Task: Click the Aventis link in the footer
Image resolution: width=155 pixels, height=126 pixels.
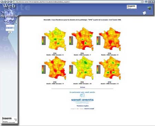Action: pyautogui.click(x=89, y=109)
